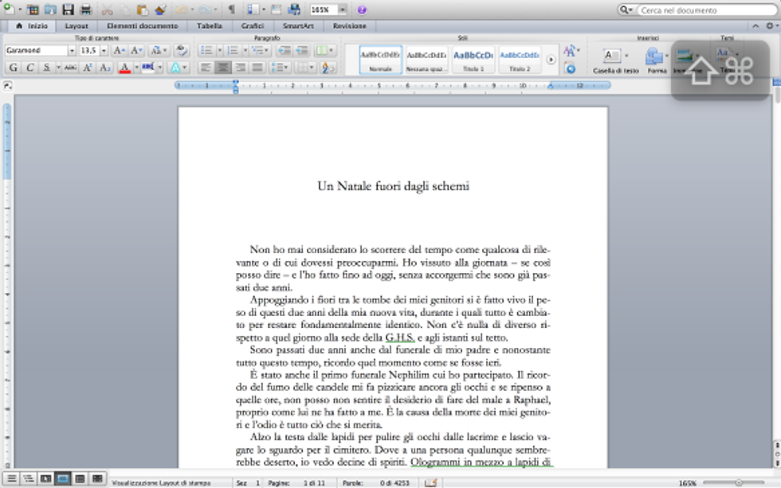This screenshot has width=781, height=488.
Task: Open the borders dropdown
Action: 304,67
